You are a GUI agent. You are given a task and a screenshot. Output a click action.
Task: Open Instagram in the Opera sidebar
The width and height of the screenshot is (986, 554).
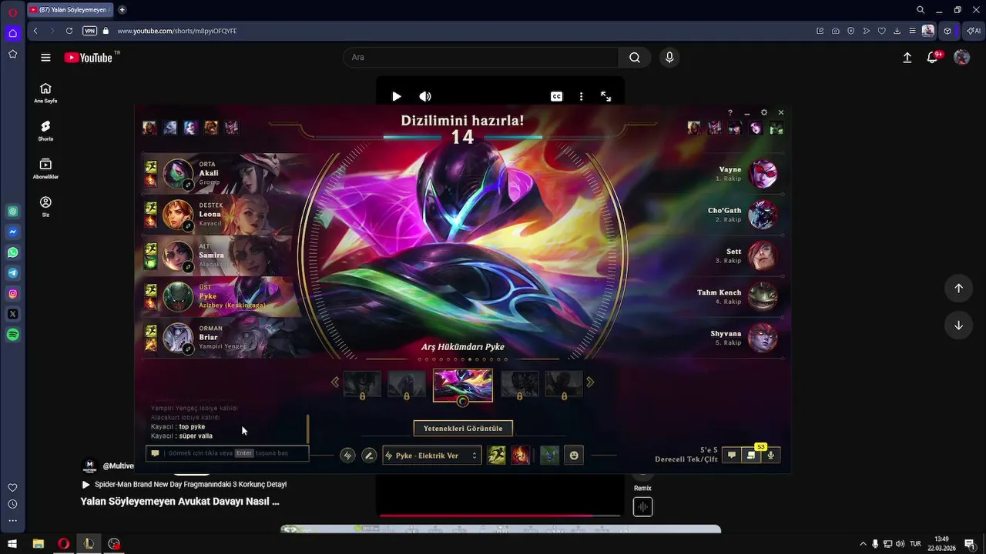click(13, 293)
